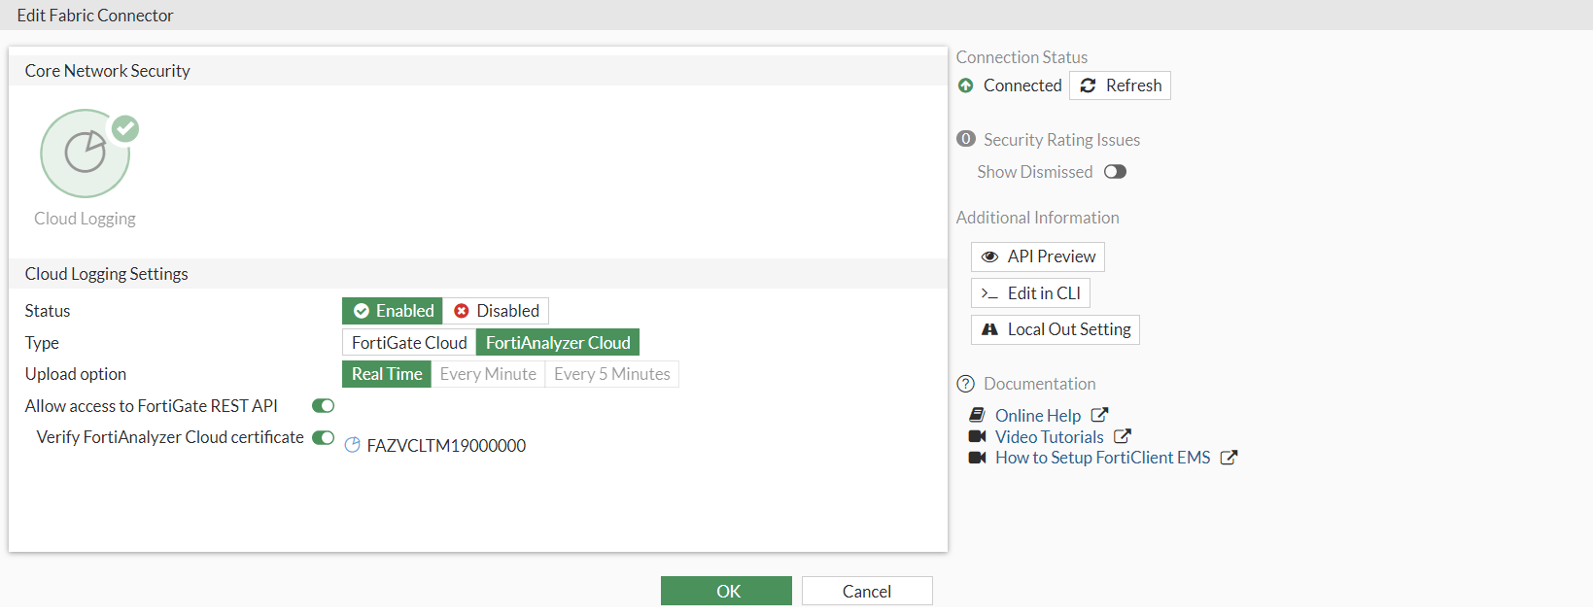This screenshot has height=615, width=1593.
Task: Click the Cloud Logging connector icon
Action: 86,154
